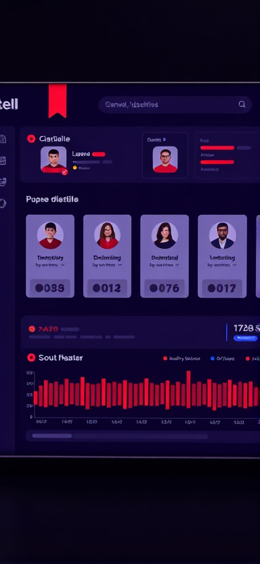Click the red pill next to Lewre
Screen dimensions: 260x564
pos(99,155)
